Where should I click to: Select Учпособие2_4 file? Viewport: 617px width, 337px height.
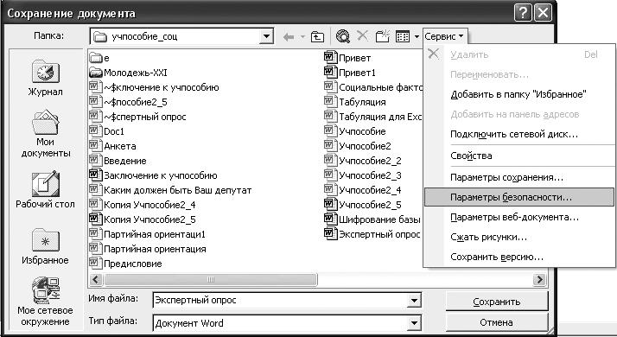click(x=363, y=190)
